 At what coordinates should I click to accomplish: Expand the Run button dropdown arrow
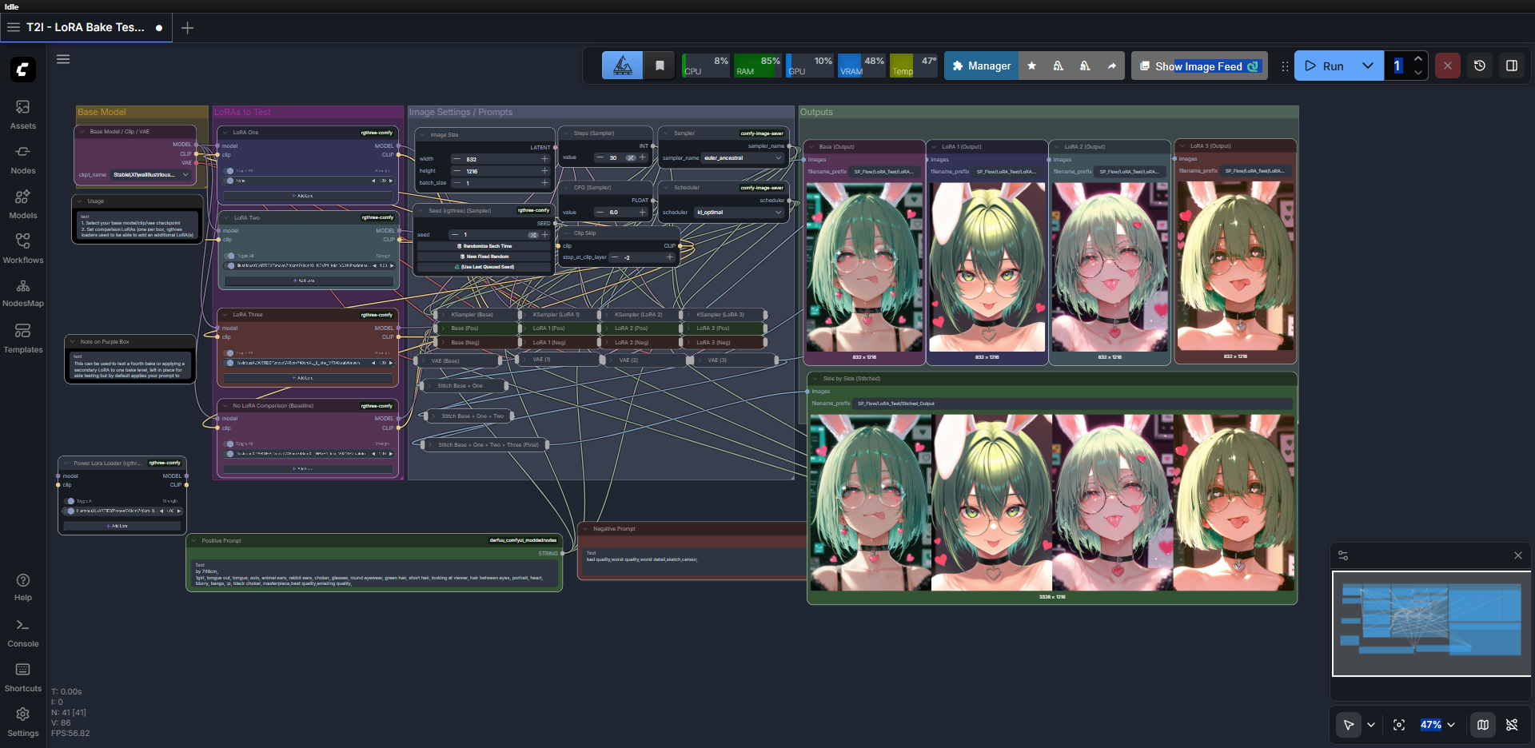[1368, 66]
